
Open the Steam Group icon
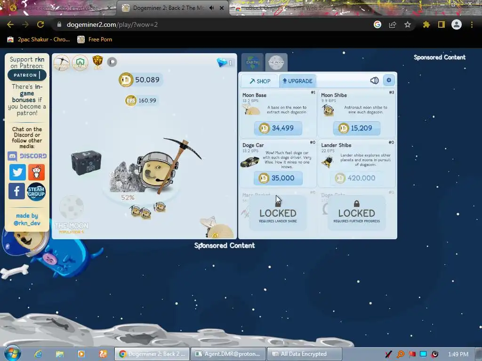point(36,192)
